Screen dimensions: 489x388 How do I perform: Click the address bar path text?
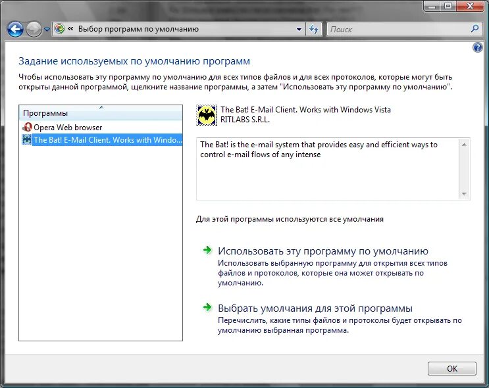138,29
